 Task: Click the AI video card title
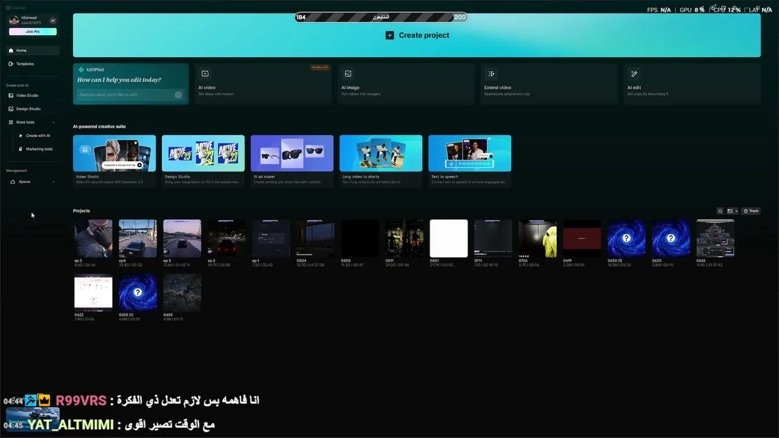tap(207, 88)
